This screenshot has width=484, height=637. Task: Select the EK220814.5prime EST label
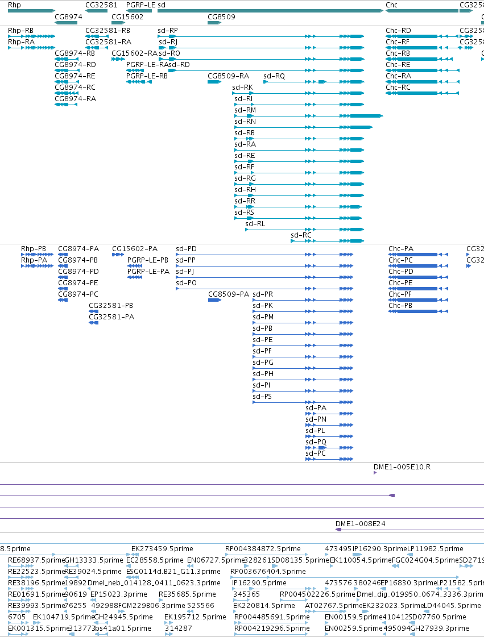tap(264, 606)
